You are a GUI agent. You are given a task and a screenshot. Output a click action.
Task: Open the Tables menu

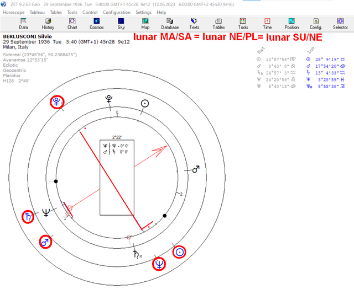click(x=56, y=12)
